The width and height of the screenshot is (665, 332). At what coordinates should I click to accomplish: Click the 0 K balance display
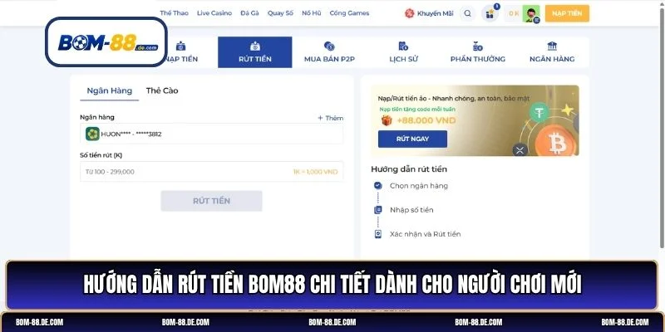[x=514, y=13]
